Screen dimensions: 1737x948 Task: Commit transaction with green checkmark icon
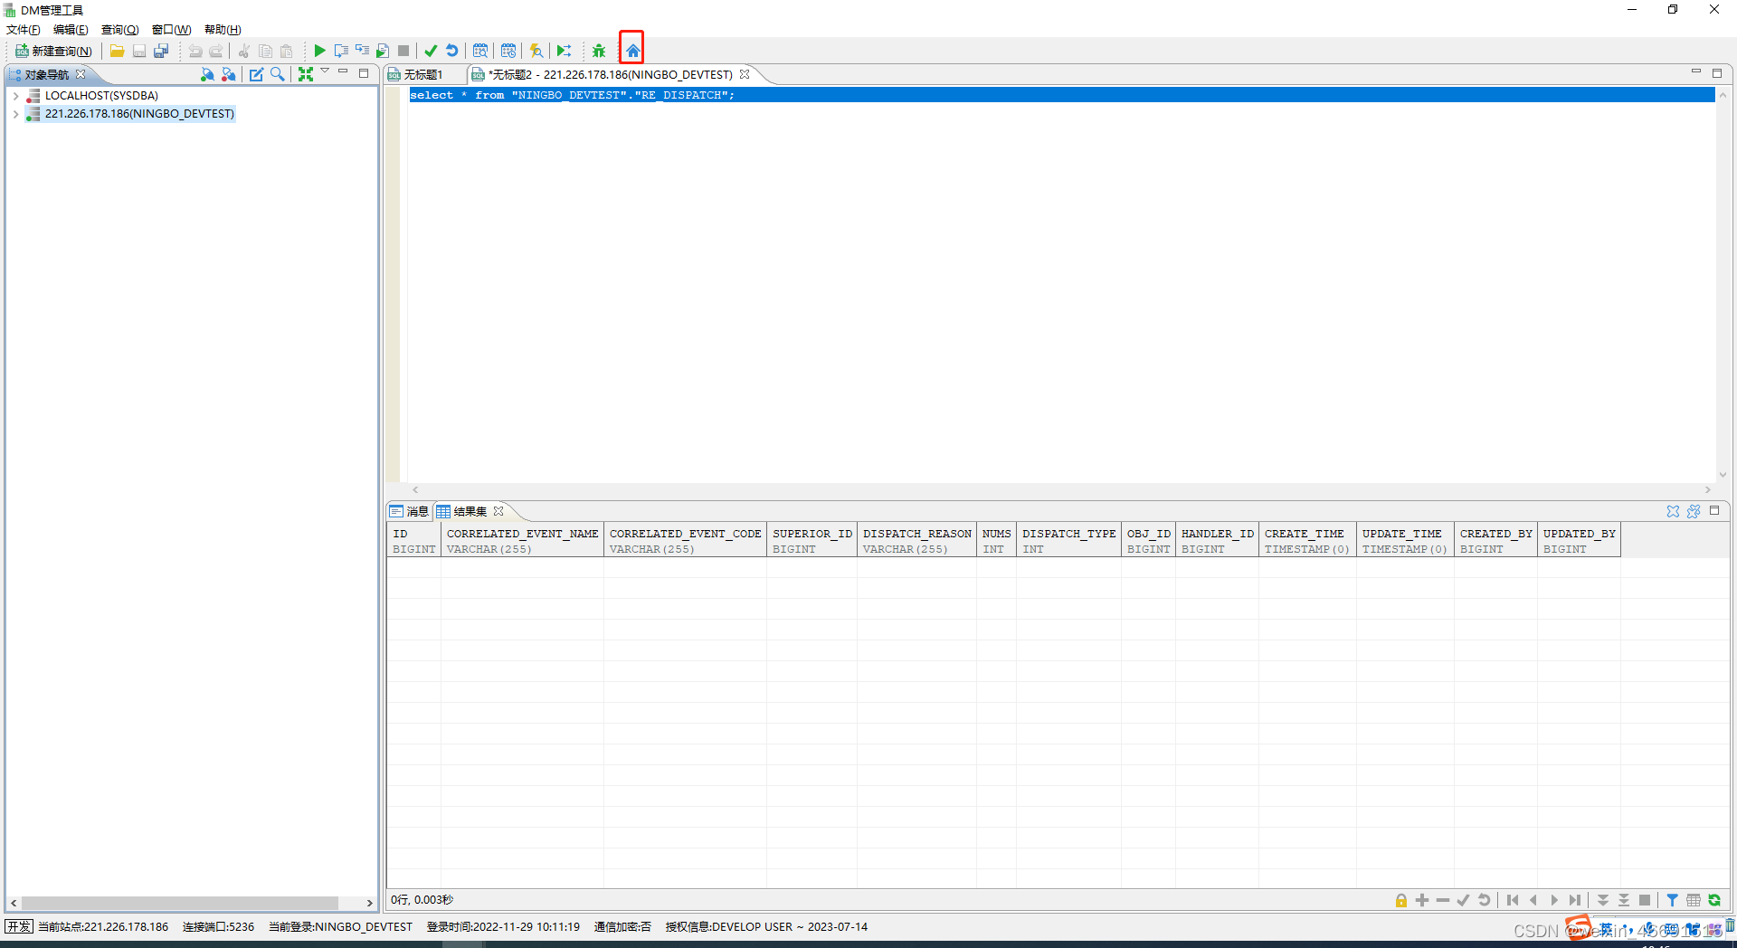tap(431, 51)
